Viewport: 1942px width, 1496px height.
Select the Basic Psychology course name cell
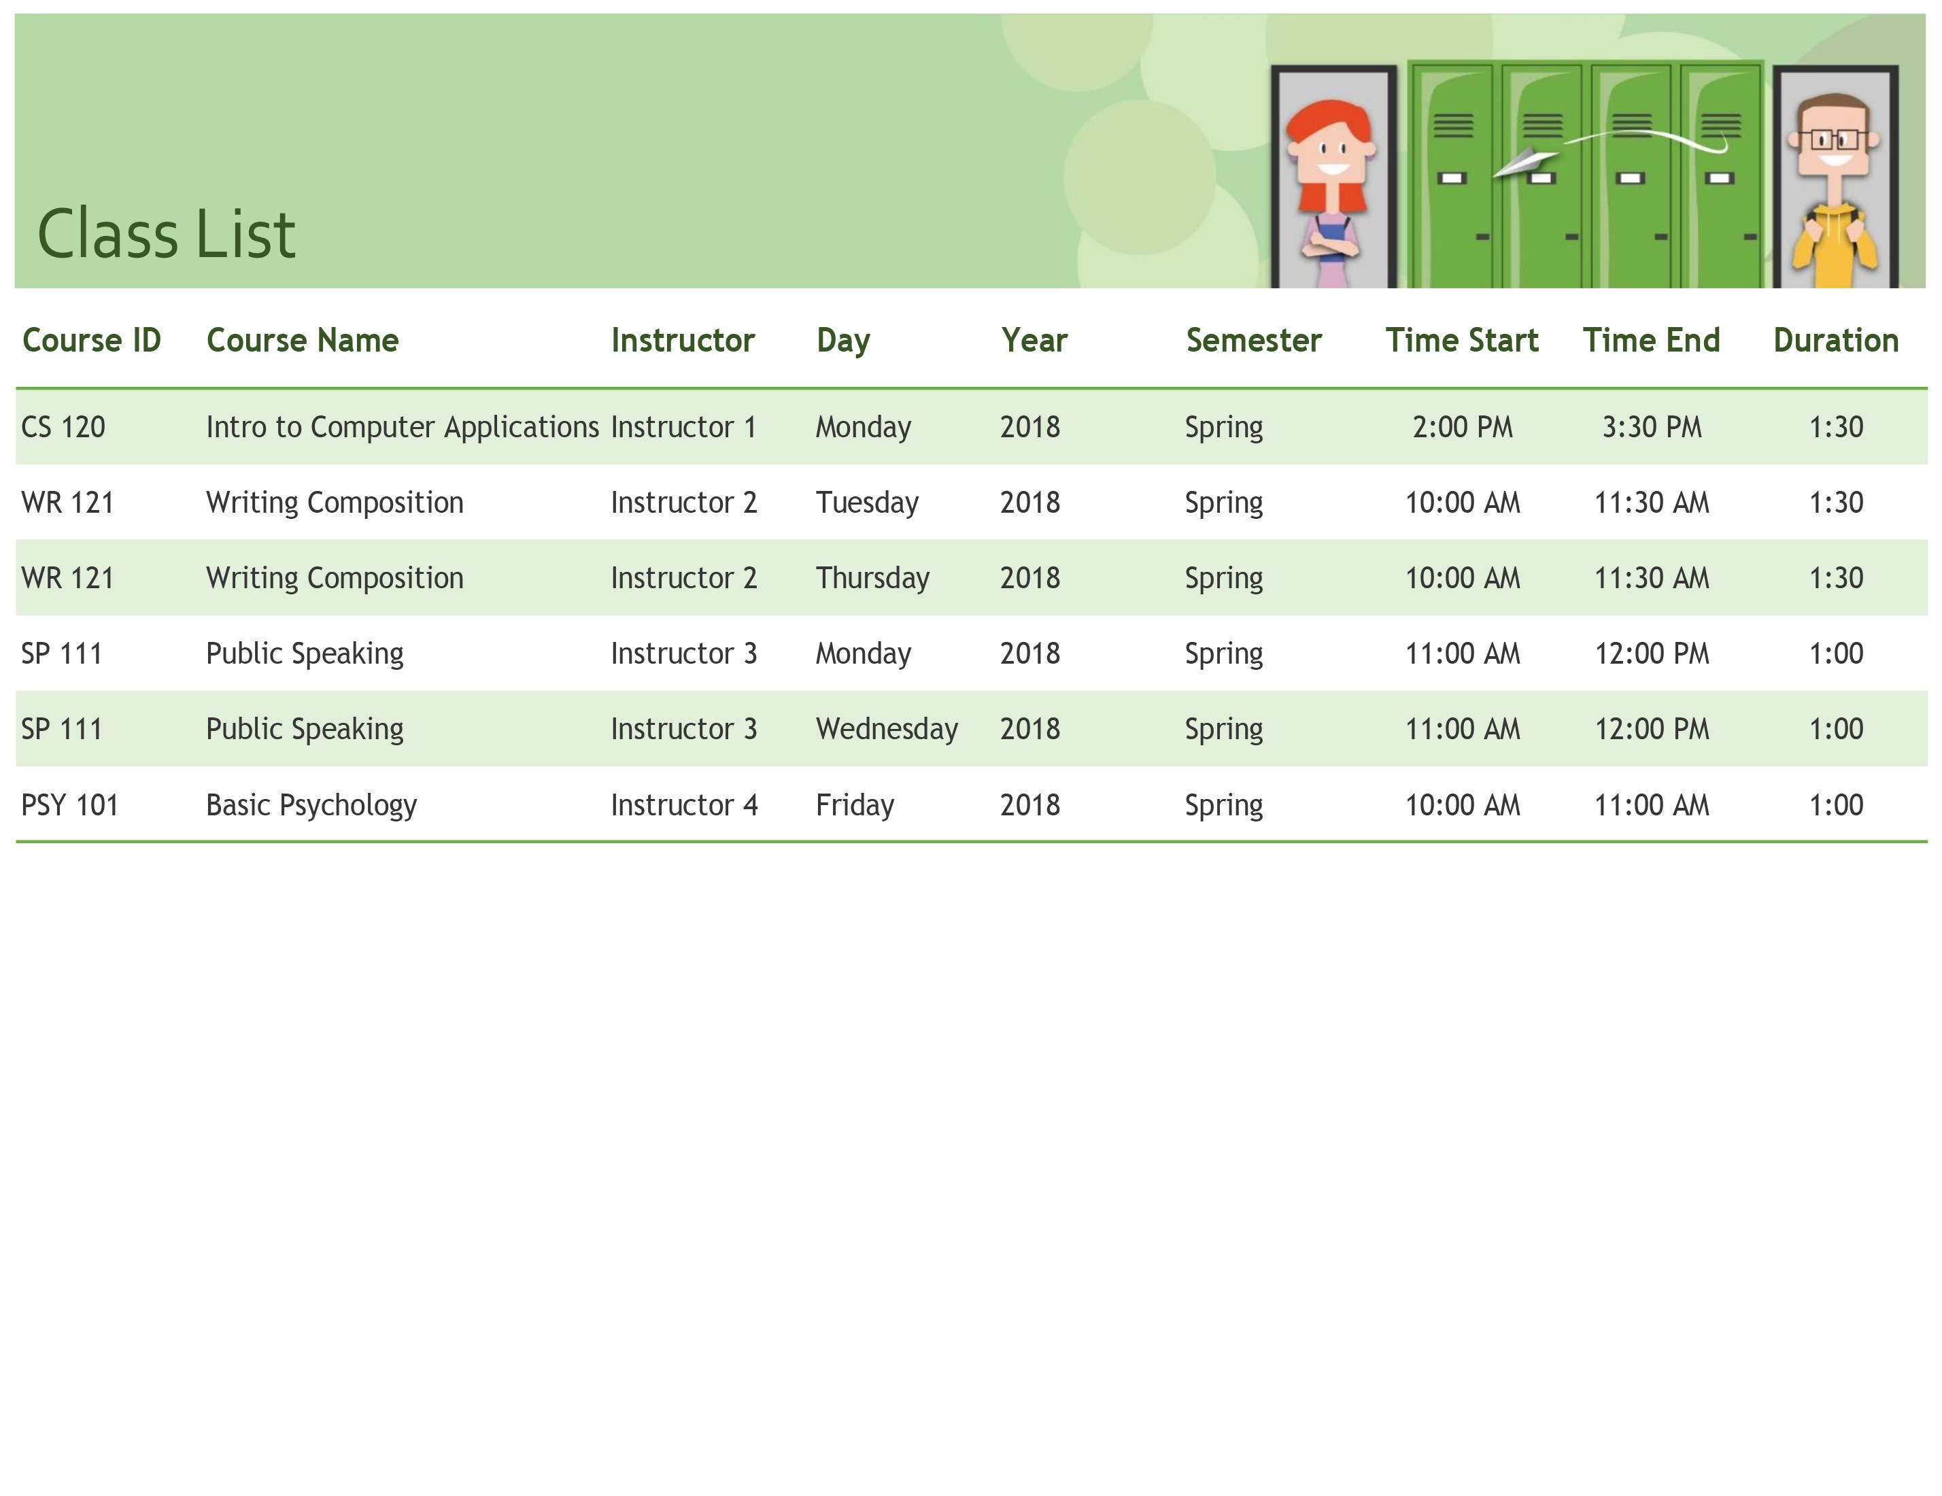tap(311, 805)
